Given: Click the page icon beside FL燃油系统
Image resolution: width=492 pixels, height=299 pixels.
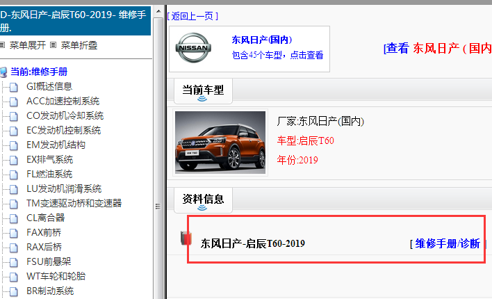Looking at the screenshot, I should tap(13, 175).
